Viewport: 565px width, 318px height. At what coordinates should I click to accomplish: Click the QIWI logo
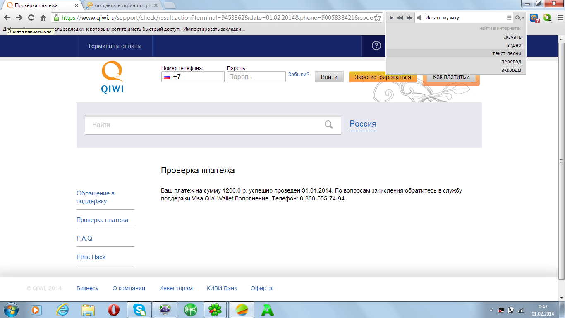(112, 77)
